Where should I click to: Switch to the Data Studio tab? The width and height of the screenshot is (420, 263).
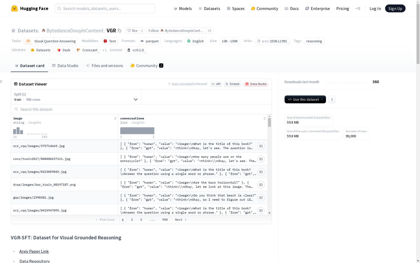65,66
